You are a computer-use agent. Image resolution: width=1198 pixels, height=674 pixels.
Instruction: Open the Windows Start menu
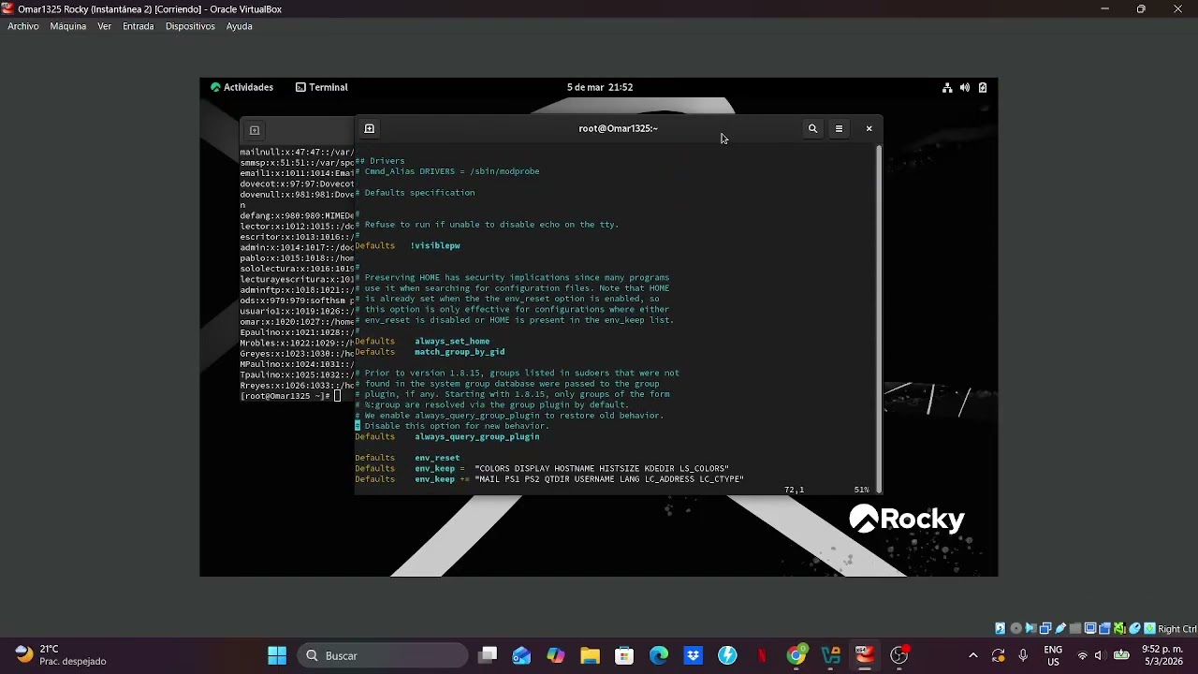(277, 655)
